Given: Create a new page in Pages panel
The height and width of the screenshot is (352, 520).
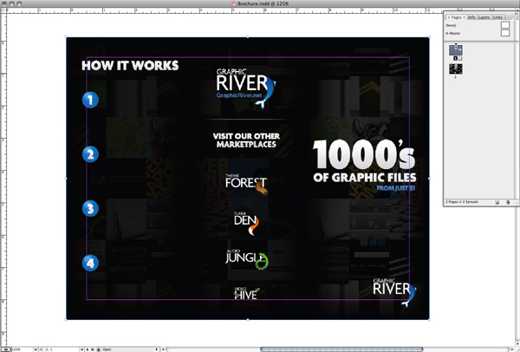Looking at the screenshot, I should coord(497,202).
